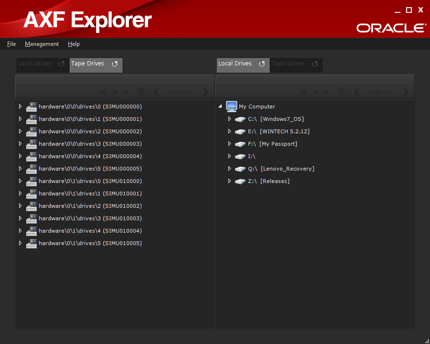Select label hardware\0\0\drives\0 (SIMU000000)

pyautogui.click(x=90, y=107)
